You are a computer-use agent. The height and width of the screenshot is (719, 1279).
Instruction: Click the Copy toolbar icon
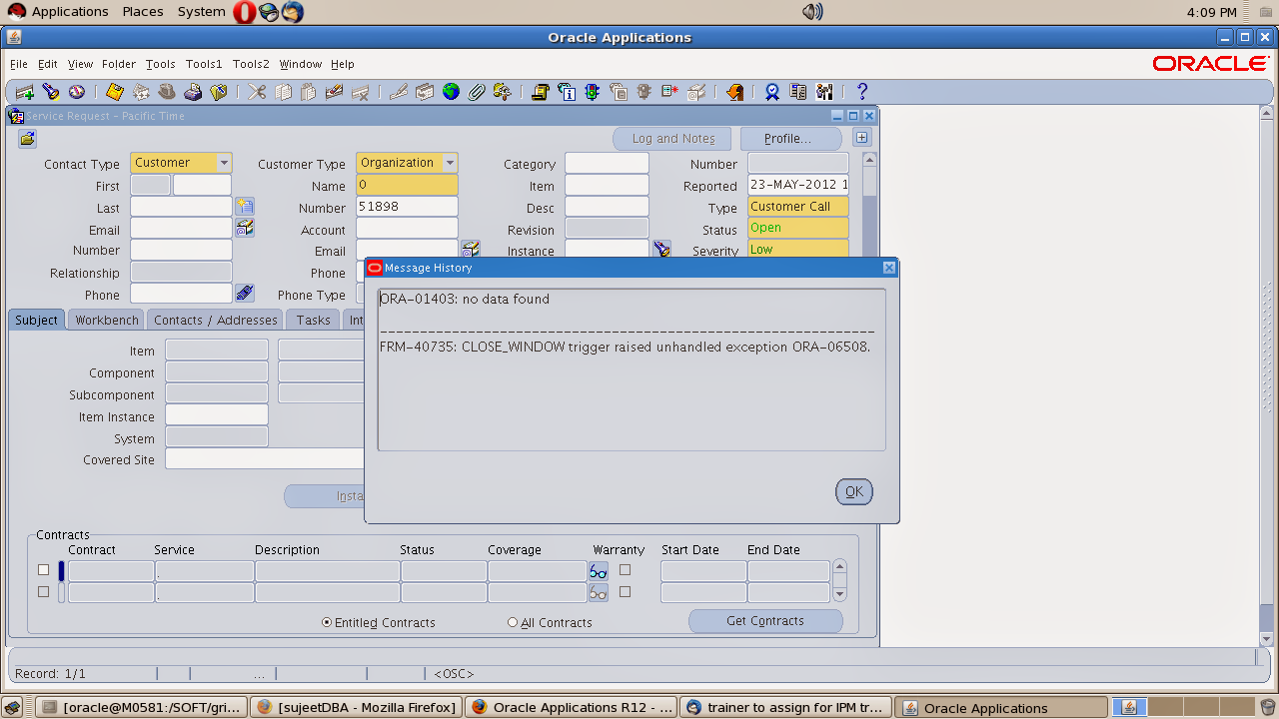(x=283, y=92)
